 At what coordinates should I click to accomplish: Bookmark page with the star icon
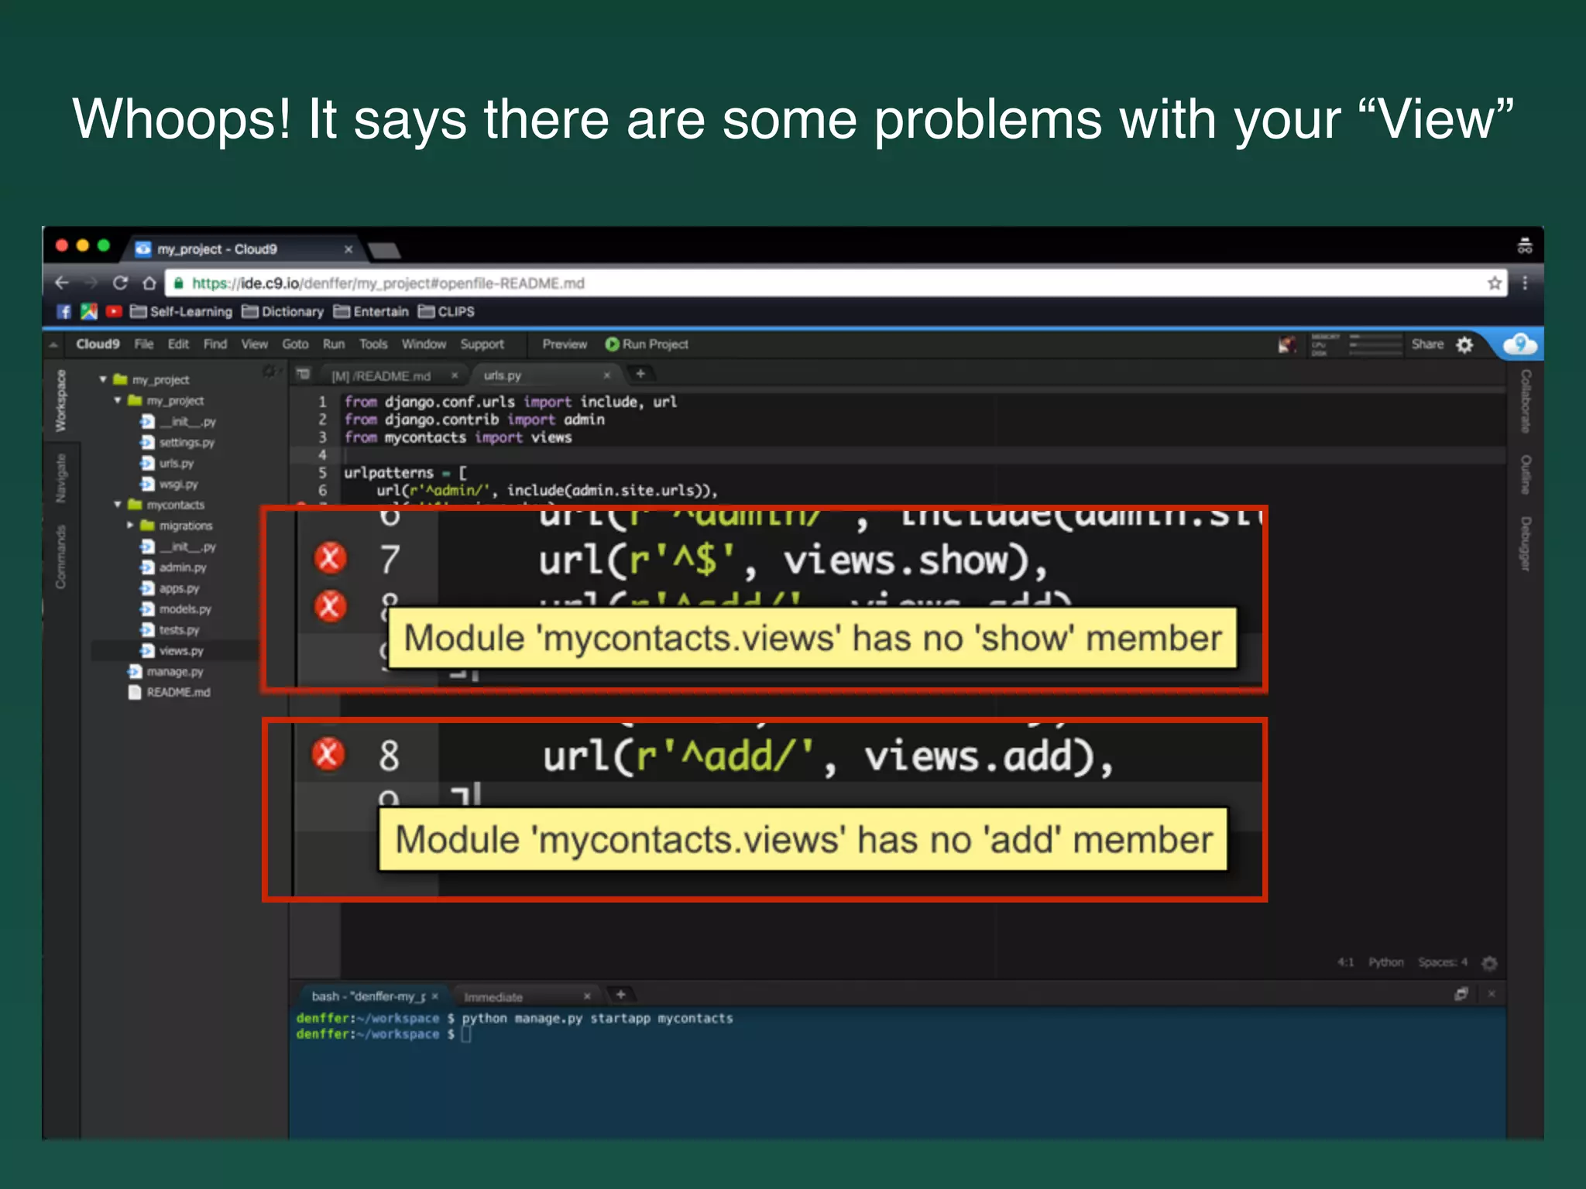pos(1494,283)
